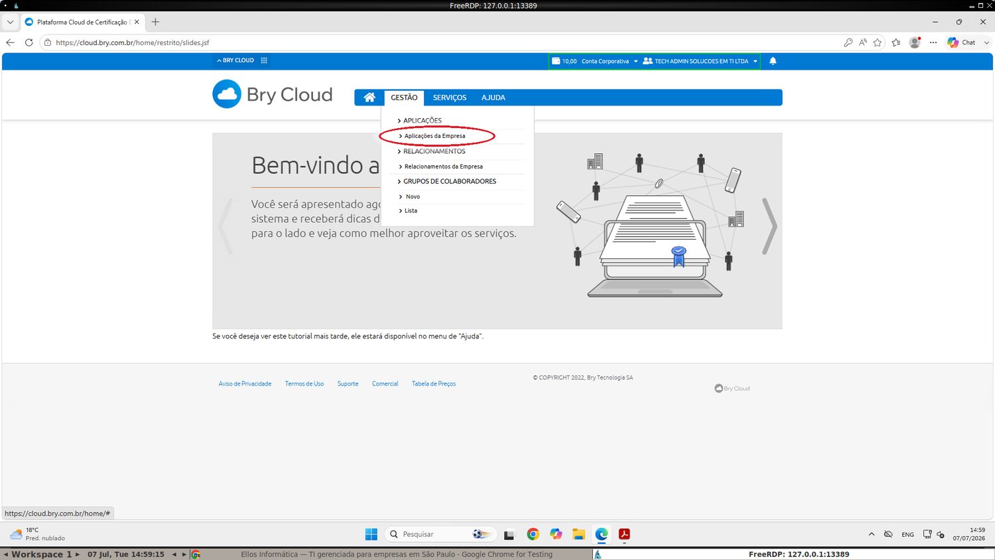This screenshot has width=995, height=560.
Task: Open the AJUDA menu
Action: [x=494, y=98]
